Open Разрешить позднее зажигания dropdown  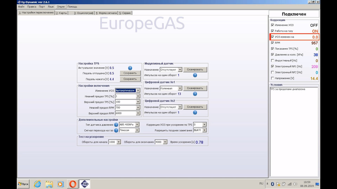pyautogui.click(x=204, y=130)
